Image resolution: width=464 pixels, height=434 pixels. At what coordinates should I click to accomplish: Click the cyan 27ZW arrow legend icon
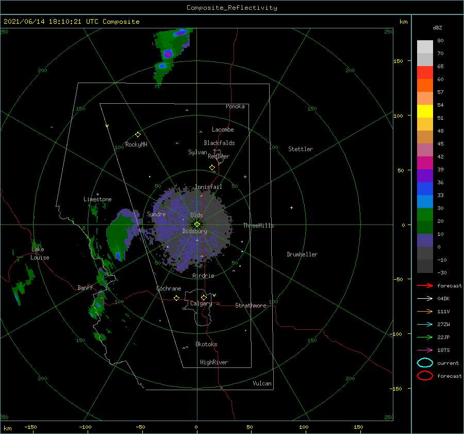[425, 325]
